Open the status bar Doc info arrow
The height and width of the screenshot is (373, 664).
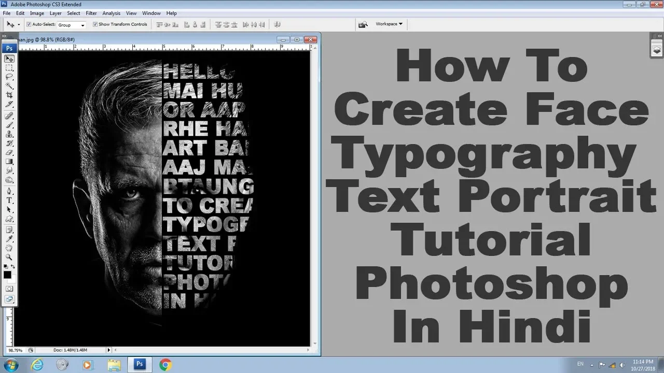pyautogui.click(x=108, y=350)
